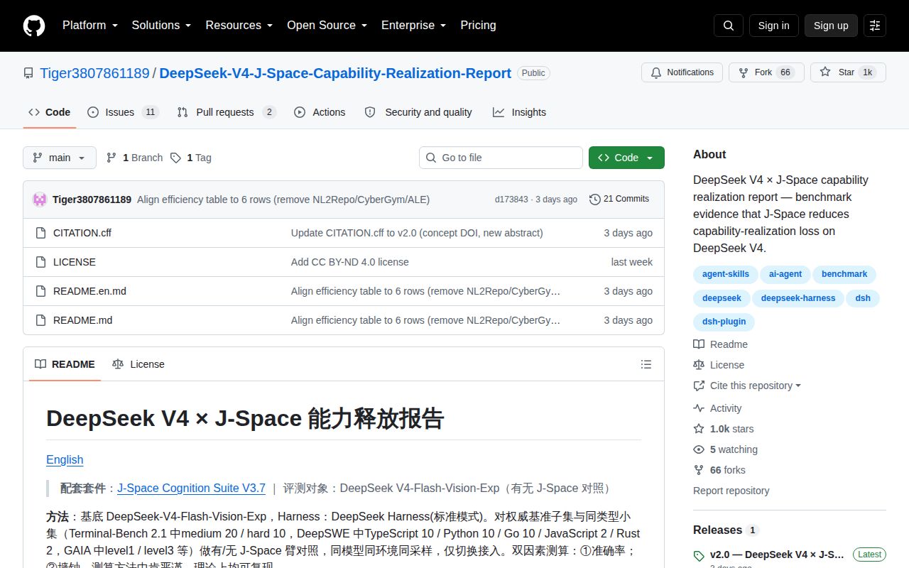
Task: Open the LICENSE file
Action: pyautogui.click(x=75, y=262)
